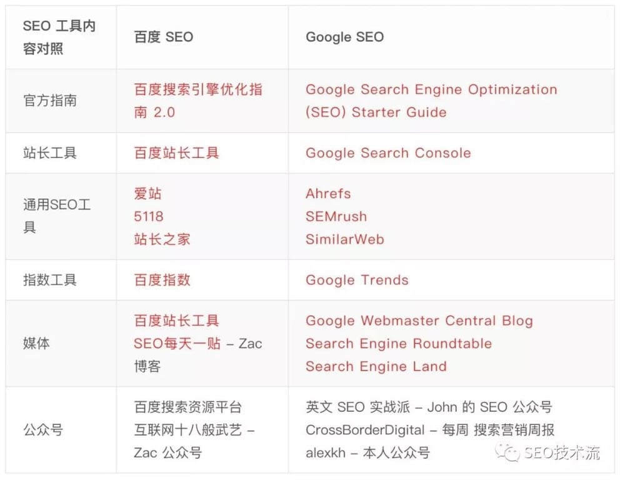Click the 爱站 link
Screen dimensions: 620x480
(148, 194)
